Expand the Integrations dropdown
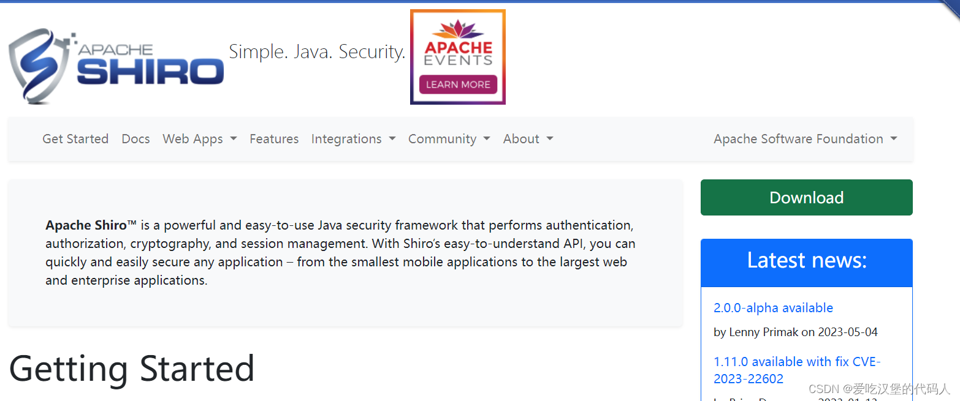The image size is (960, 401). [354, 138]
